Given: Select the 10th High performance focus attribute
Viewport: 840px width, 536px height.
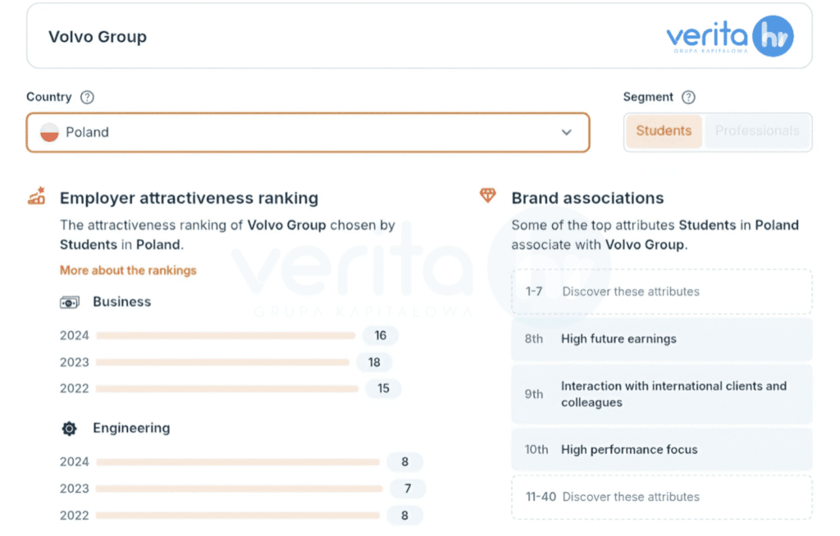Looking at the screenshot, I should pos(661,450).
